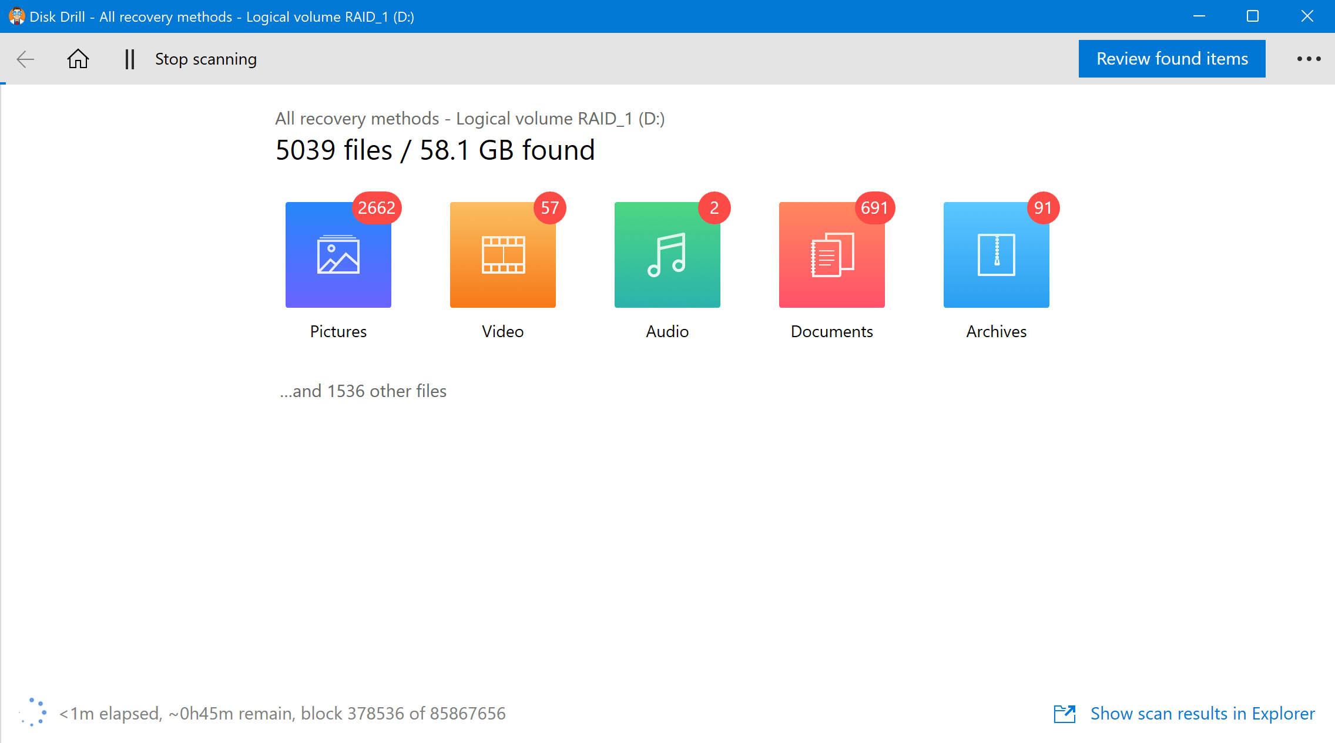Click the 1536 other files link
This screenshot has height=743, width=1335.
[363, 391]
